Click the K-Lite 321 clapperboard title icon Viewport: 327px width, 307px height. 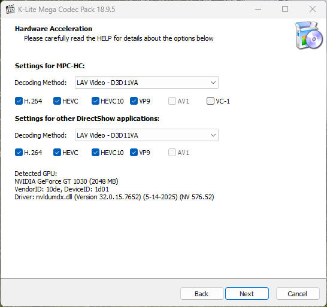click(x=10, y=10)
